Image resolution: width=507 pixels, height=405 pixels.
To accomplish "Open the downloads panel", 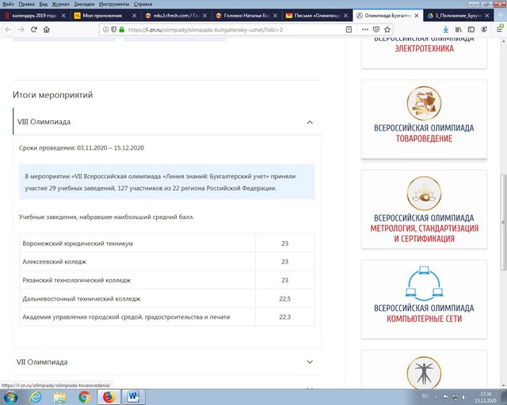I will click(445, 29).
